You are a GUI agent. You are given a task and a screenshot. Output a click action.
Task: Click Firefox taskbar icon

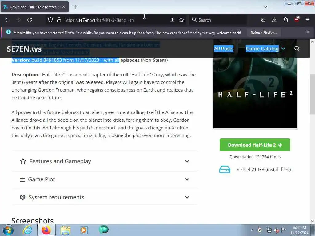(46, 230)
